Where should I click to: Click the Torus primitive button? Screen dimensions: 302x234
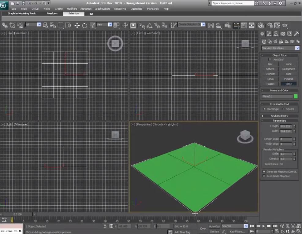(270, 79)
